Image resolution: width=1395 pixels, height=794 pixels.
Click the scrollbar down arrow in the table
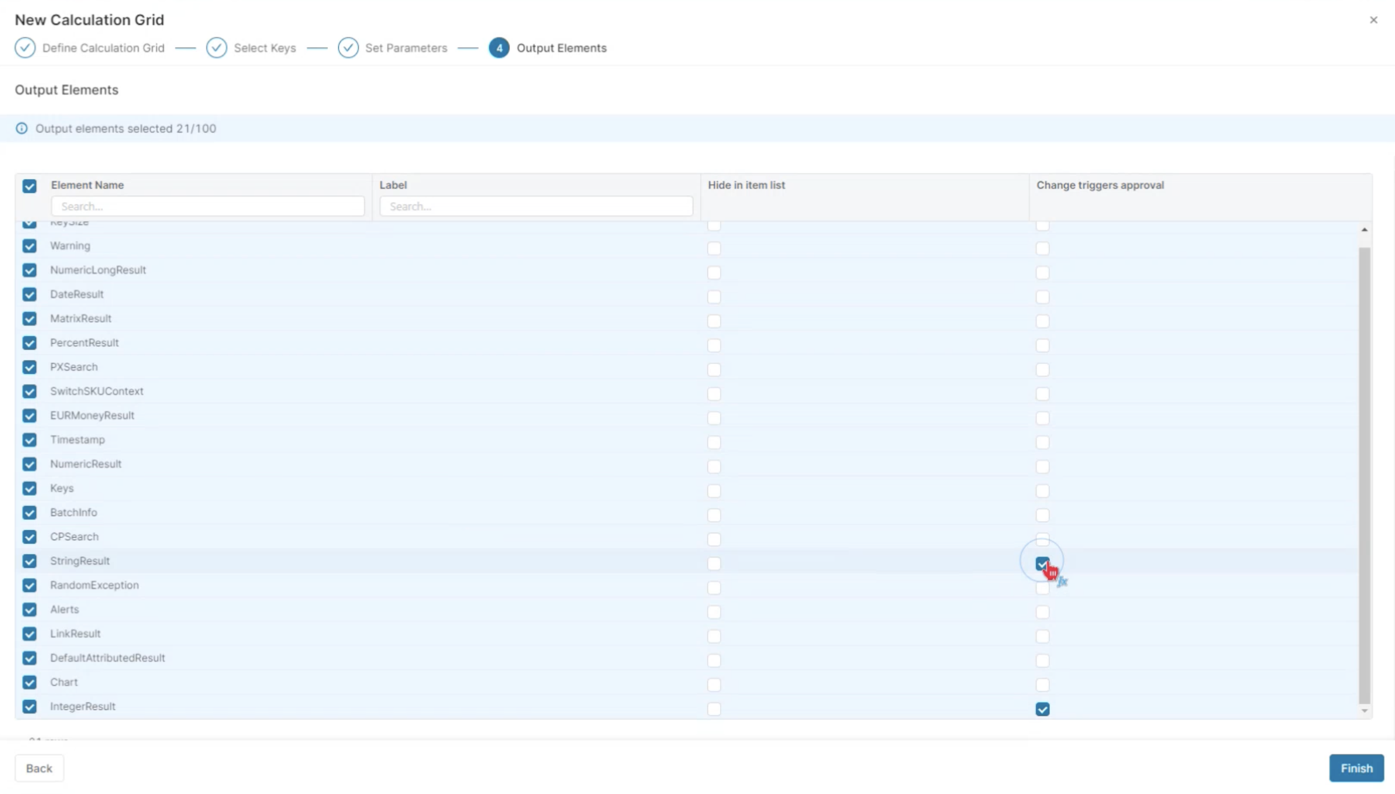click(x=1364, y=711)
